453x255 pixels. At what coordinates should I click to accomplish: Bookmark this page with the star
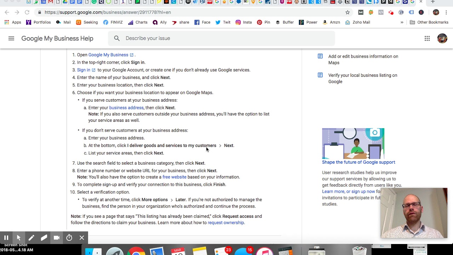[348, 12]
